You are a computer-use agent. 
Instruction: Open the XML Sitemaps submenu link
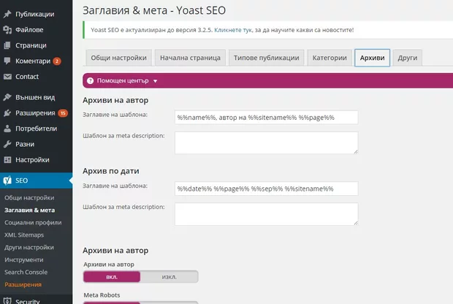pyautogui.click(x=24, y=235)
